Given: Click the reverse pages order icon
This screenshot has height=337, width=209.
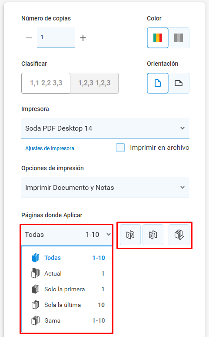Looking at the screenshot, I should [179, 235].
